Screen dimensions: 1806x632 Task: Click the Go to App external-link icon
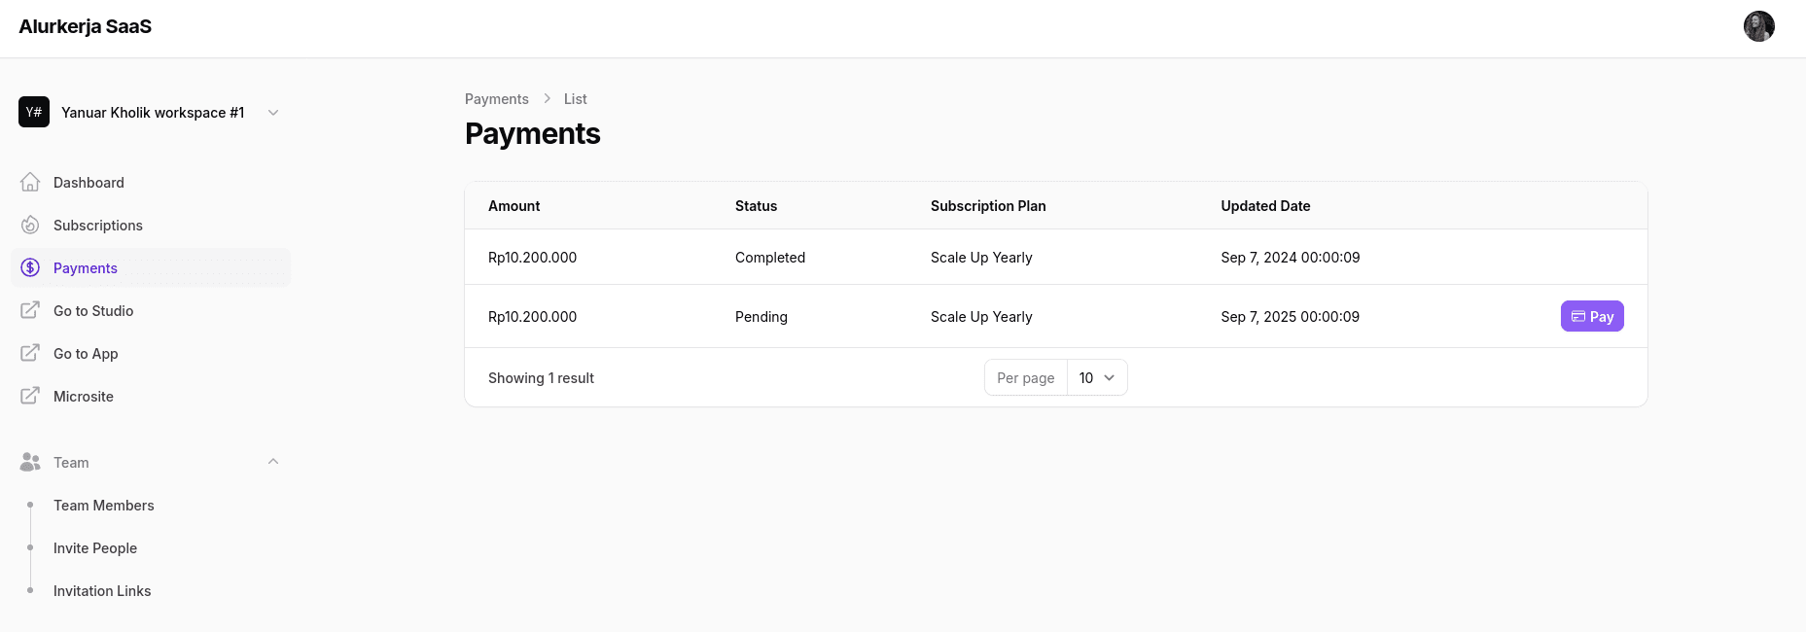point(30,354)
